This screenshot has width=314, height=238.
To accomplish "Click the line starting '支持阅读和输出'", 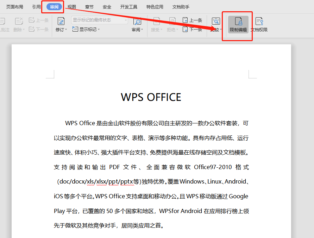I will coord(151,167).
